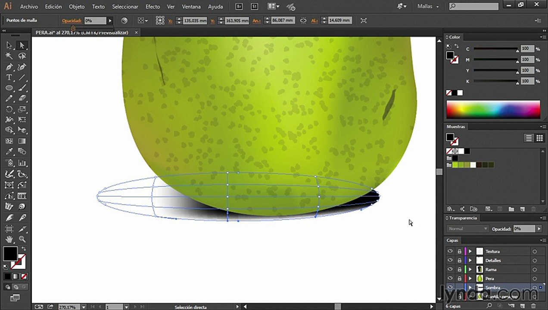
Task: Unlock the Textura layer
Action: [459, 251]
